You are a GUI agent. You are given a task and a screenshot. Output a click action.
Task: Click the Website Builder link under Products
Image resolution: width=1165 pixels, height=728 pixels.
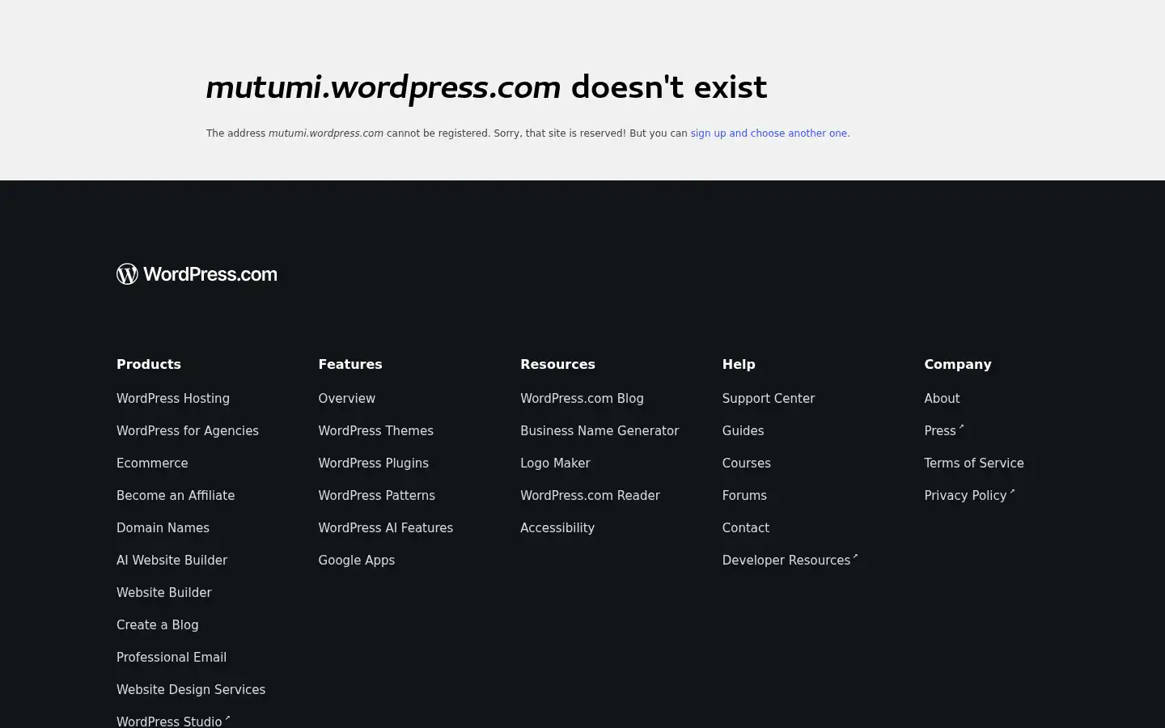(x=164, y=592)
